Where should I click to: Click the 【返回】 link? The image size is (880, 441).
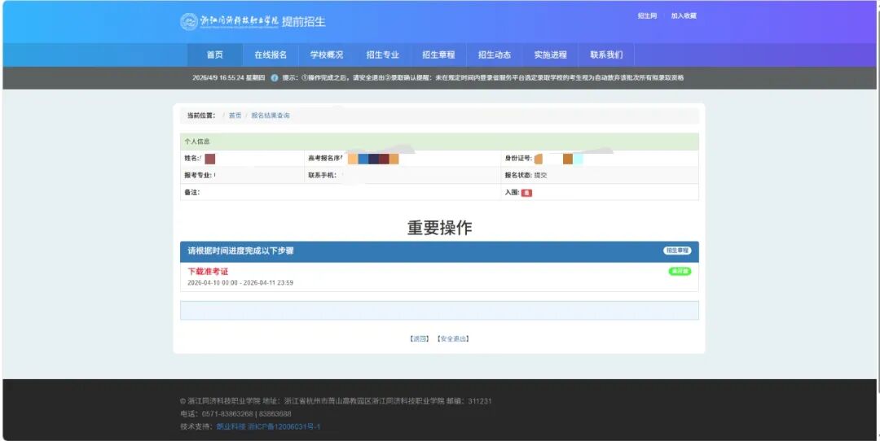[x=419, y=338]
